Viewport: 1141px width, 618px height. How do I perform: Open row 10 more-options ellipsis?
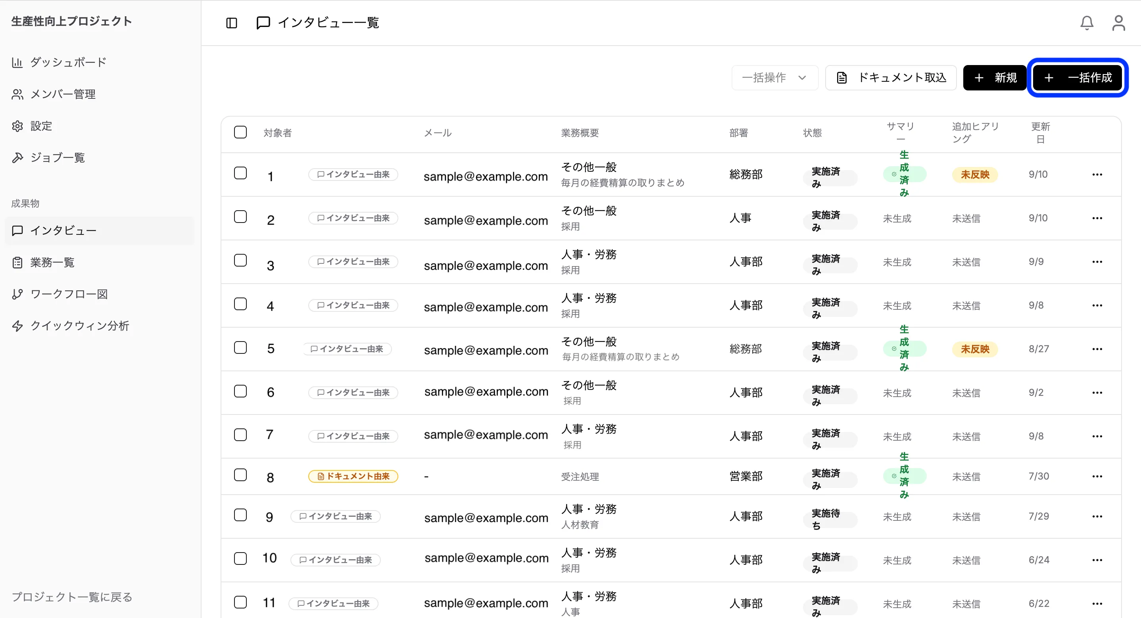[1097, 560]
